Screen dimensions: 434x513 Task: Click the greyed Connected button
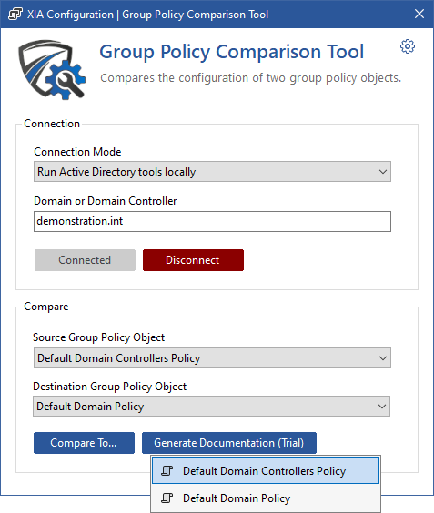point(85,260)
